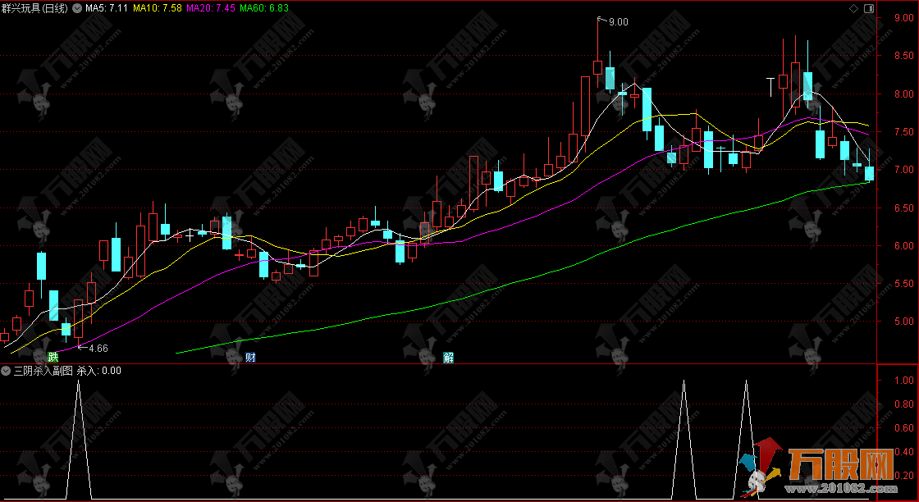This screenshot has width=919, height=502.
Task: Click the blue 财 event marker
Action: (x=251, y=357)
